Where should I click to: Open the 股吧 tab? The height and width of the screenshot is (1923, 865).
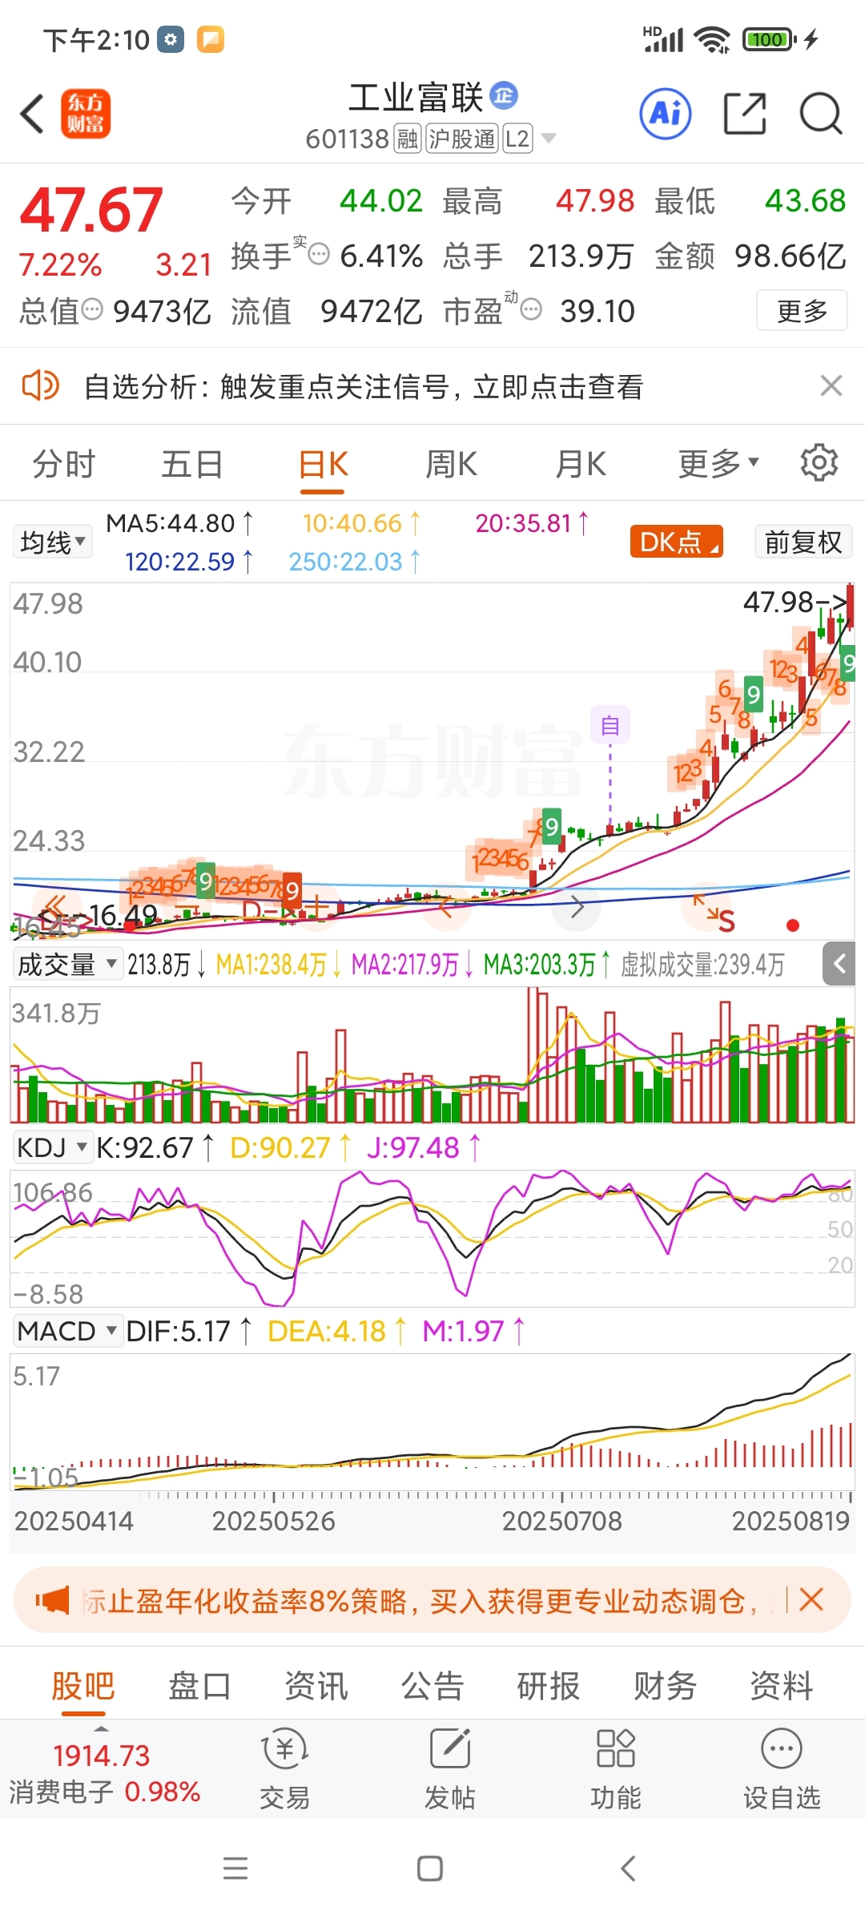click(83, 1685)
